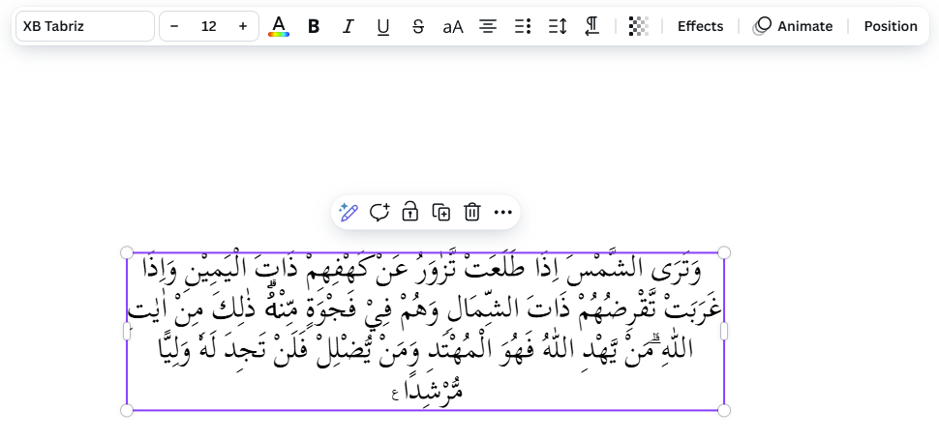Change text case with aA icon
This screenshot has height=440, width=939.
pyautogui.click(x=453, y=26)
